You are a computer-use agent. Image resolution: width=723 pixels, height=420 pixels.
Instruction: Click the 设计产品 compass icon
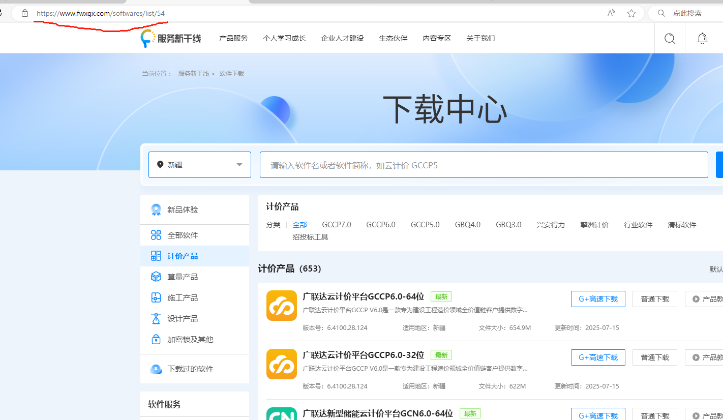156,318
